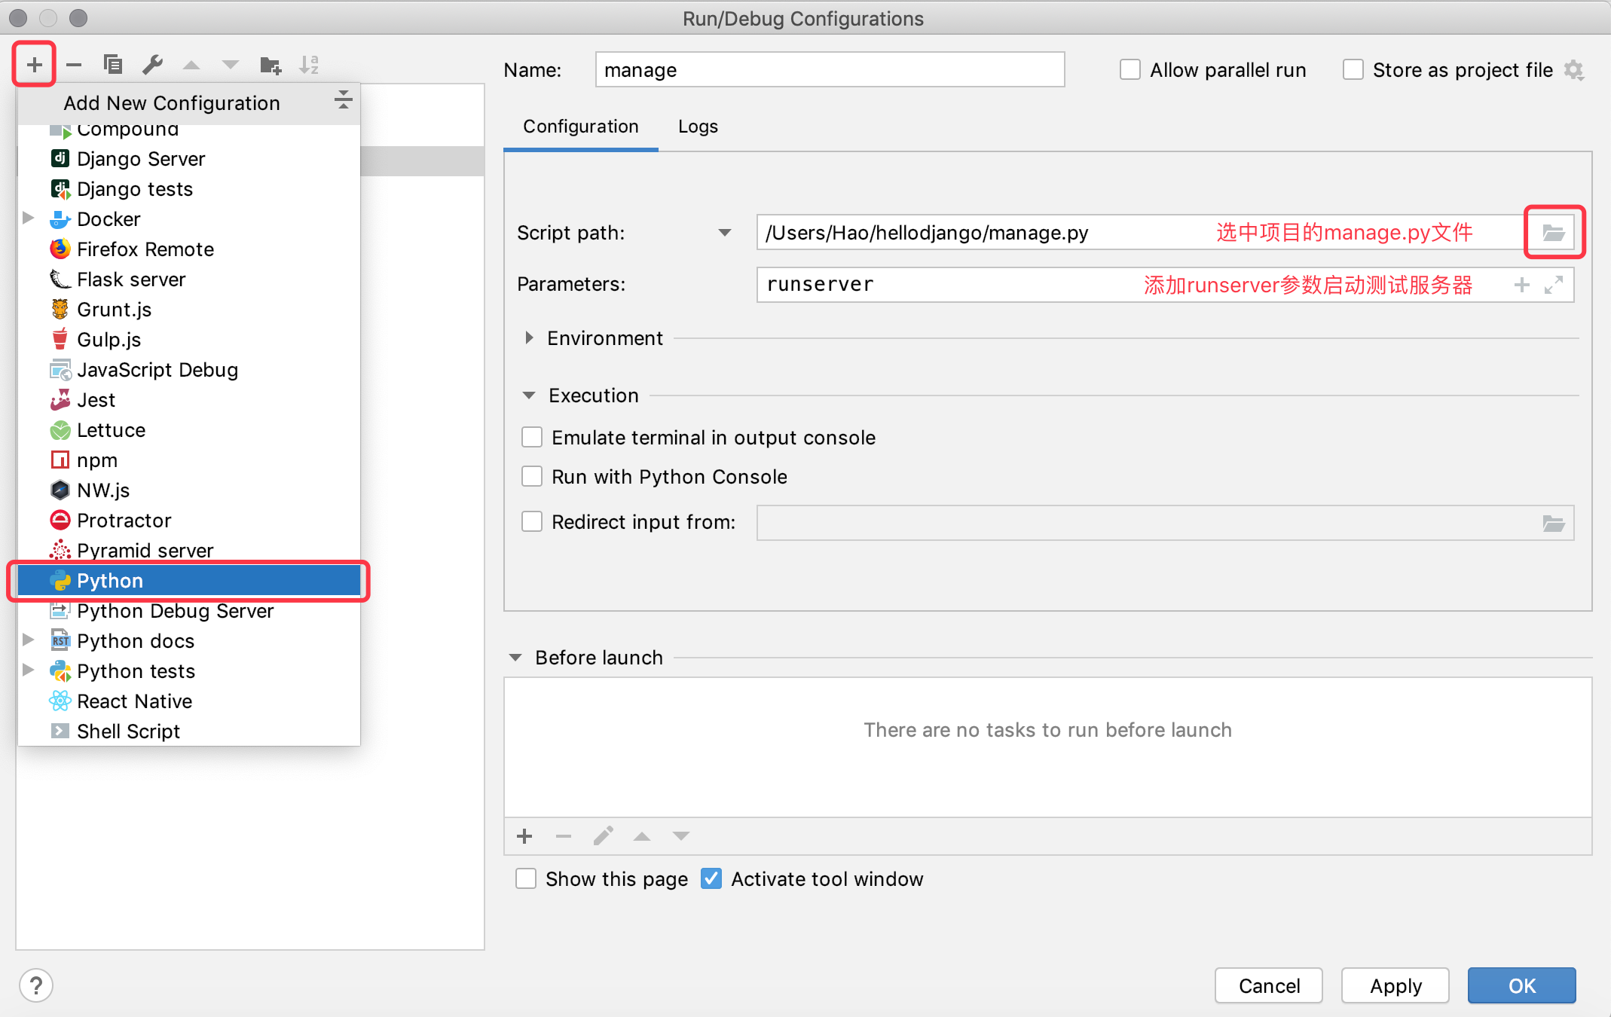The image size is (1611, 1017).
Task: Click the create new folder icon
Action: [270, 66]
